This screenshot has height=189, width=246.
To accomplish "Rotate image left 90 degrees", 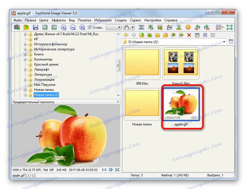I will tap(197, 27).
